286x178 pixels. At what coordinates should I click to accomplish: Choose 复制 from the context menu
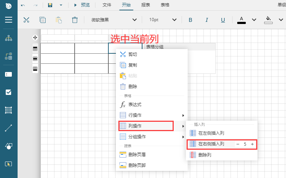[151, 65]
